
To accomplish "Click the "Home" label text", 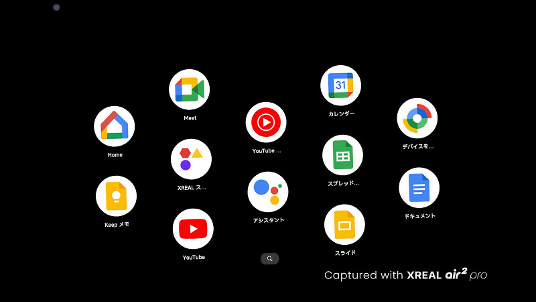I will tap(115, 155).
